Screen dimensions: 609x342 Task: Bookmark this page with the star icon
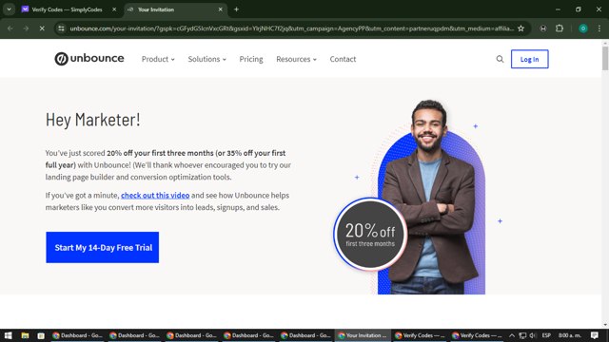(521, 28)
